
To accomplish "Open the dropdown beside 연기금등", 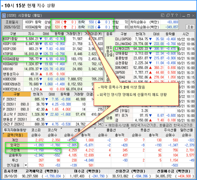I will pyautogui.click(x=26, y=165).
